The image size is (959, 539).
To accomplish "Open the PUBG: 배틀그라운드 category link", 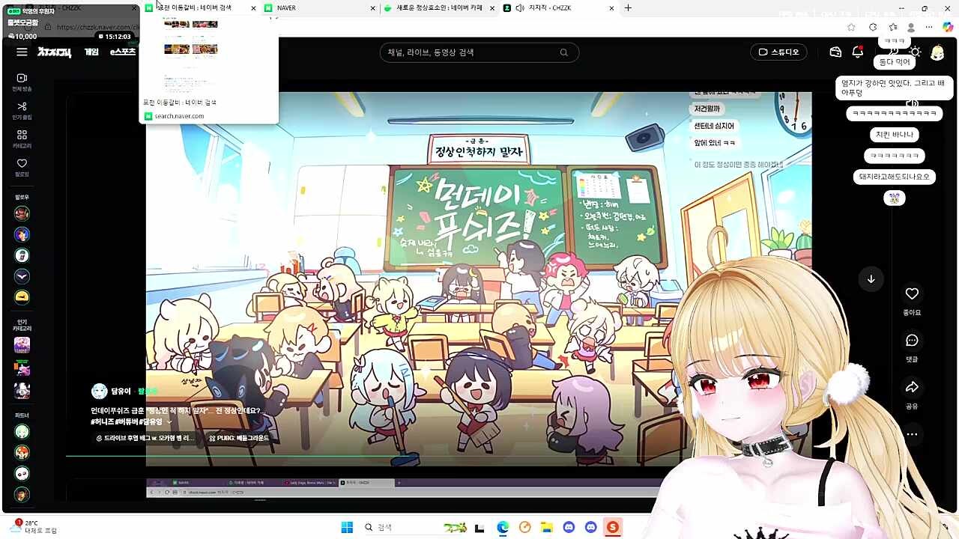I will (239, 438).
